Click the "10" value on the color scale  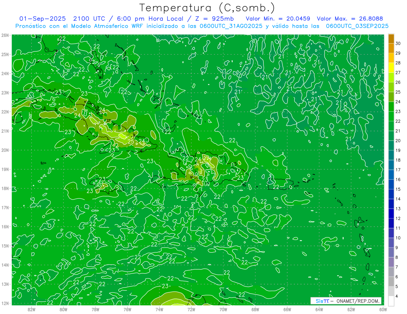coord(398,238)
